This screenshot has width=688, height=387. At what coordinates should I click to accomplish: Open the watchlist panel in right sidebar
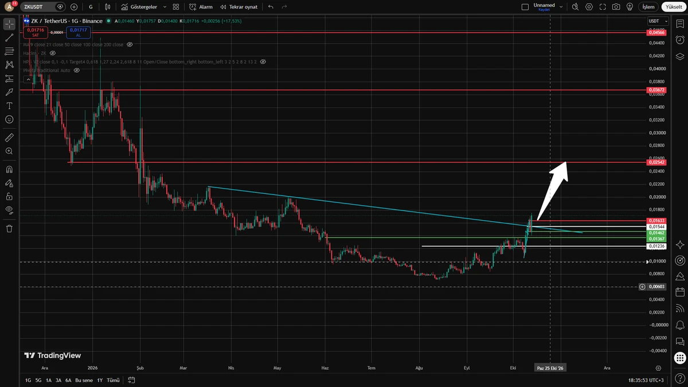(680, 24)
